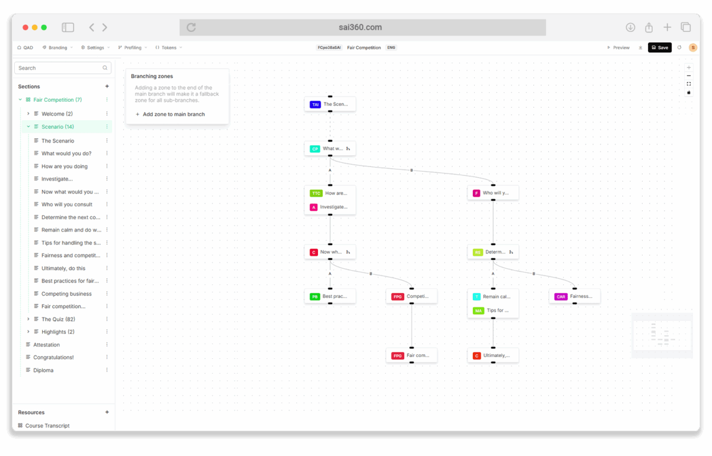
Task: Fit the flow diagram to view
Action: click(689, 84)
